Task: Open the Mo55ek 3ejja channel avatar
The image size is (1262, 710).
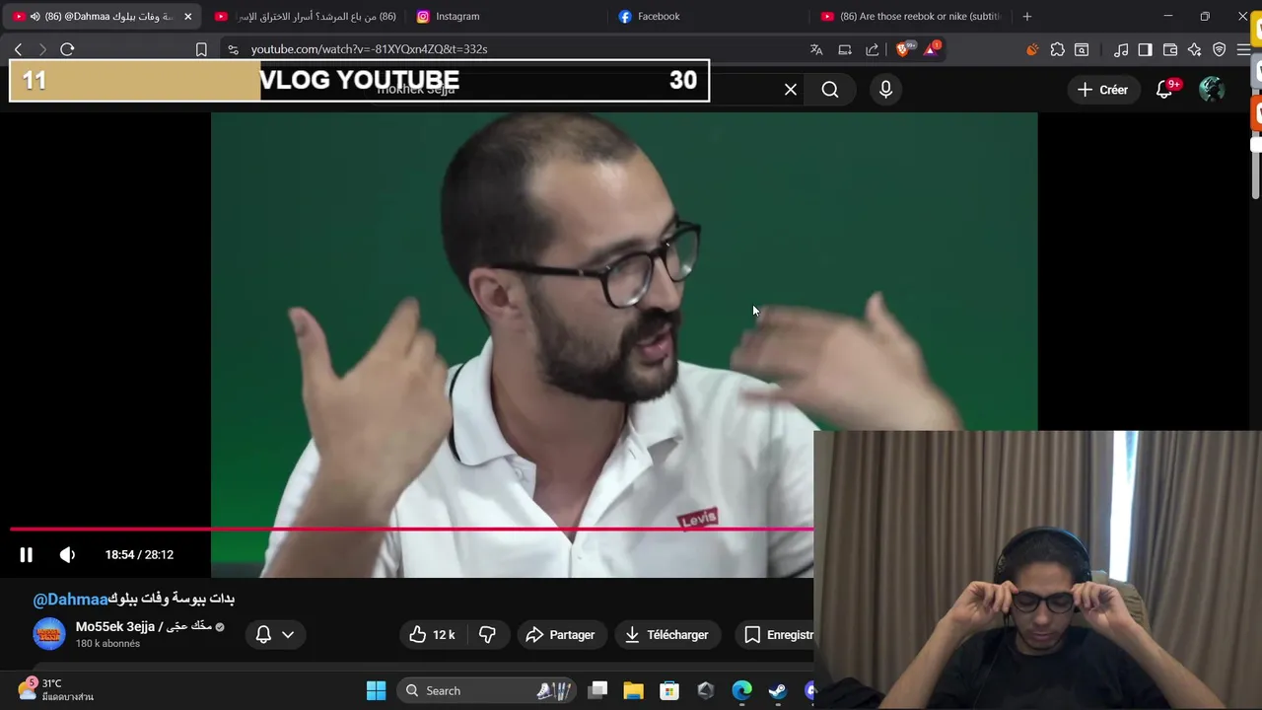Action: [x=49, y=634]
